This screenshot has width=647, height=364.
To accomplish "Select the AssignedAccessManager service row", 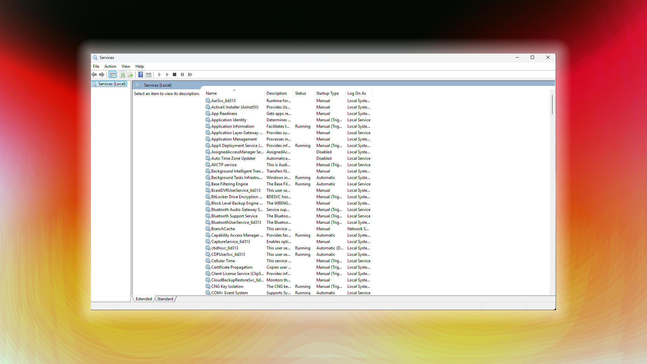I will 237,152.
